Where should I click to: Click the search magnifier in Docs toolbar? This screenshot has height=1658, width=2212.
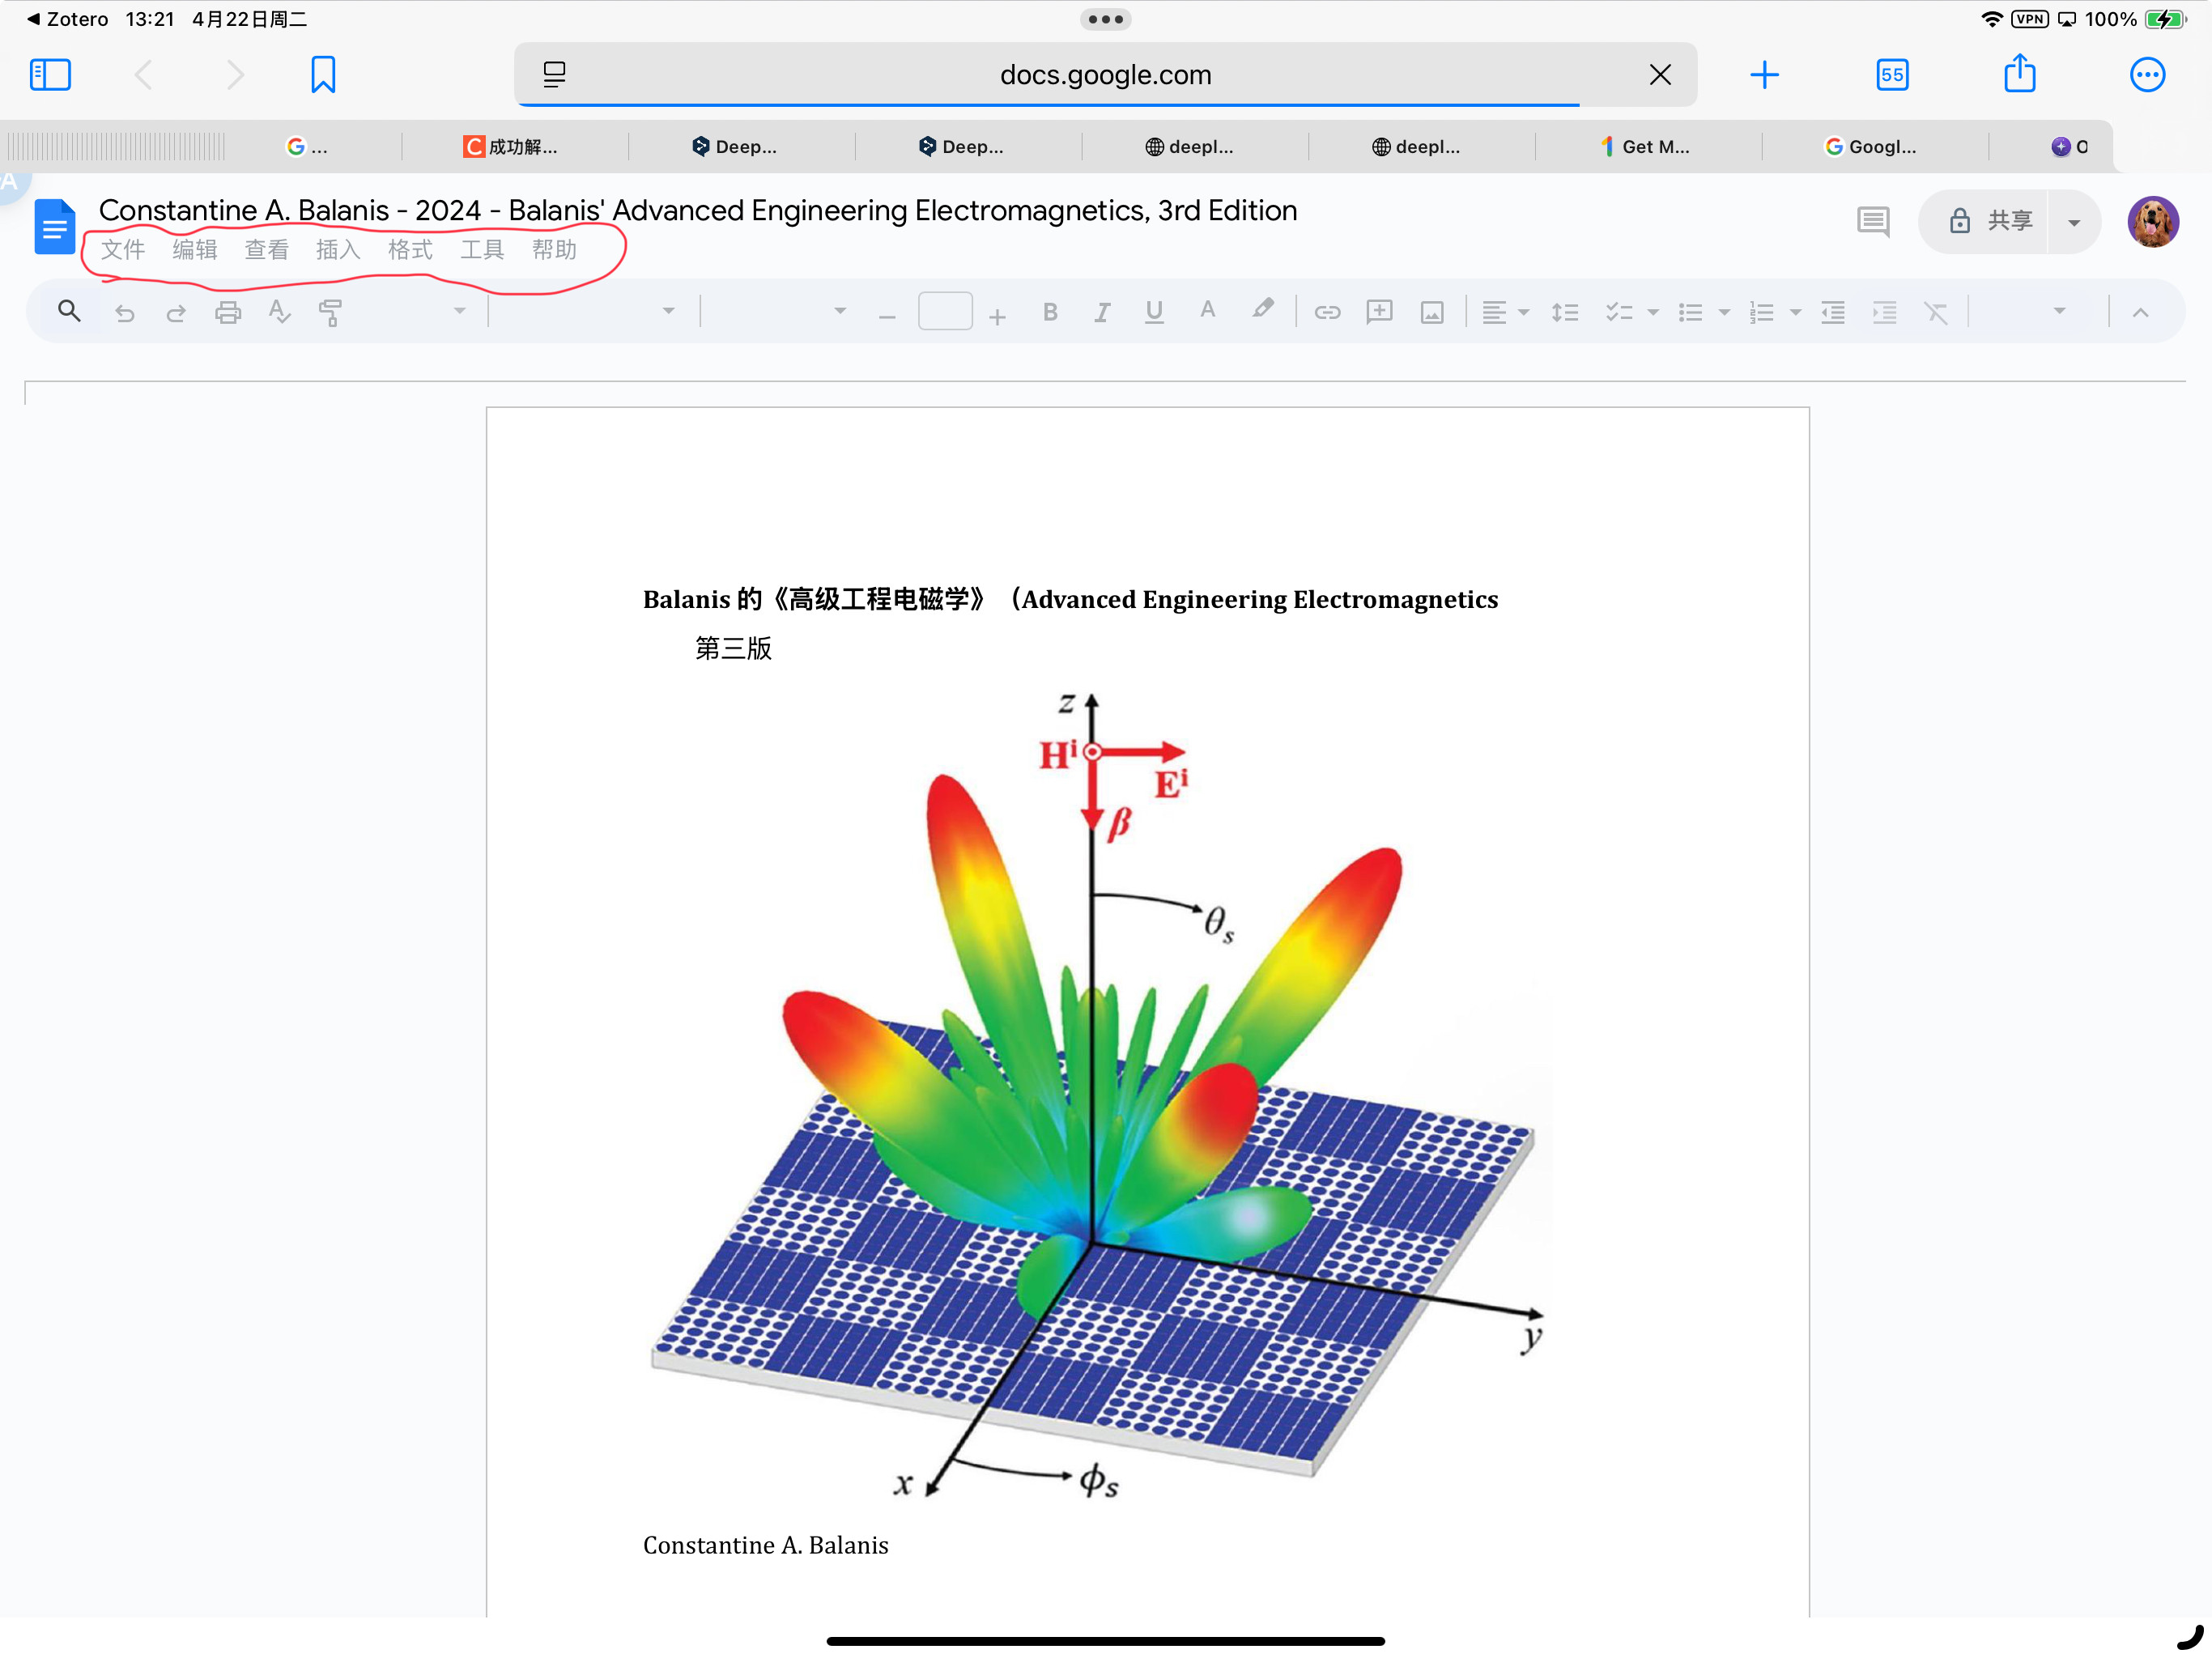pos(69,311)
